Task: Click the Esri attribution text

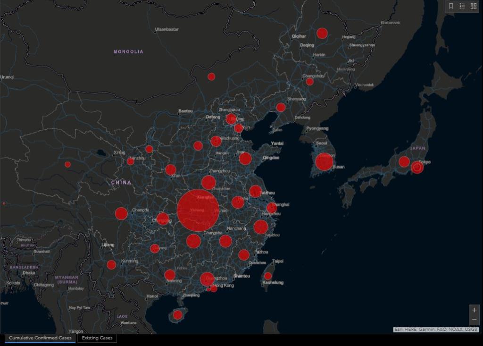Action: pyautogui.click(x=436, y=329)
